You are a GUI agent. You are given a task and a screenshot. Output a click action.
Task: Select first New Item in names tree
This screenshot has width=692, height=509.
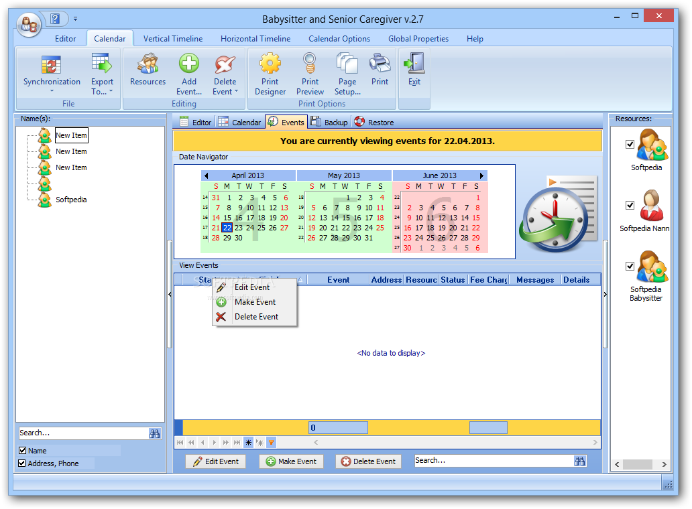(71, 135)
